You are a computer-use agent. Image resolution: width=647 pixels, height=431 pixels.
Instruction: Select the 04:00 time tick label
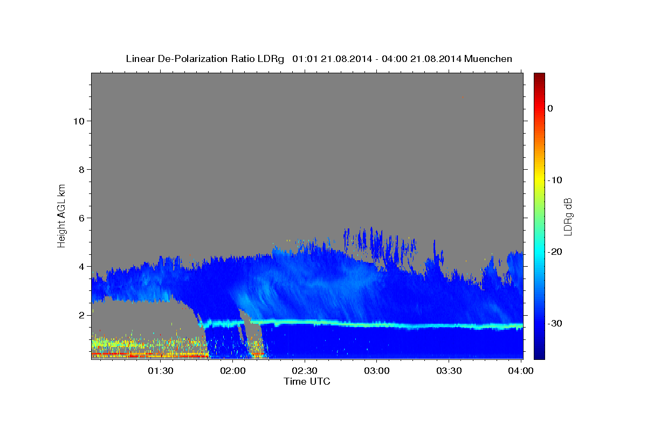521,371
